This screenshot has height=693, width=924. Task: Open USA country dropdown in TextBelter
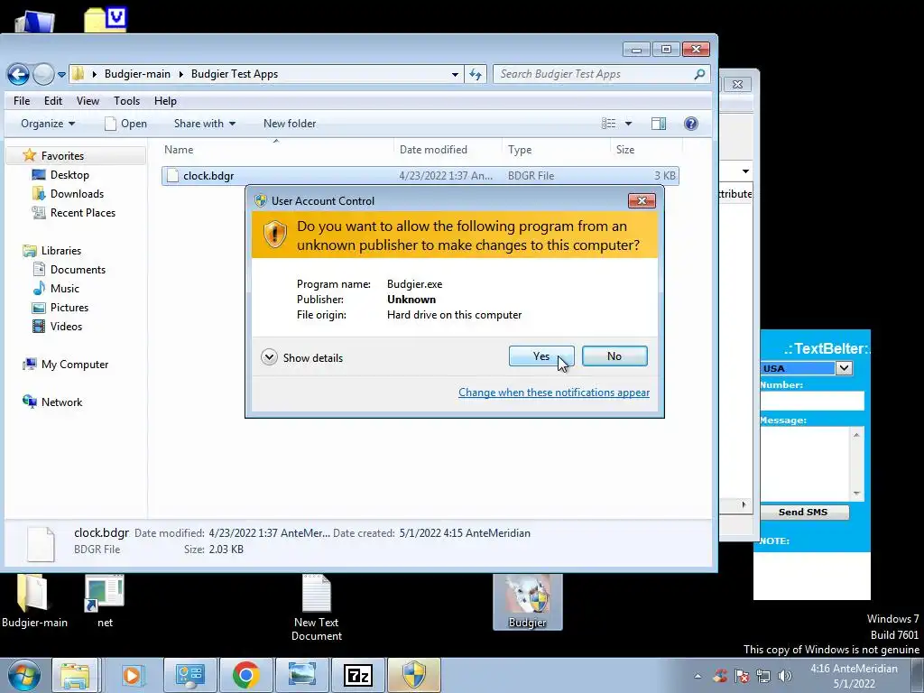[844, 368]
